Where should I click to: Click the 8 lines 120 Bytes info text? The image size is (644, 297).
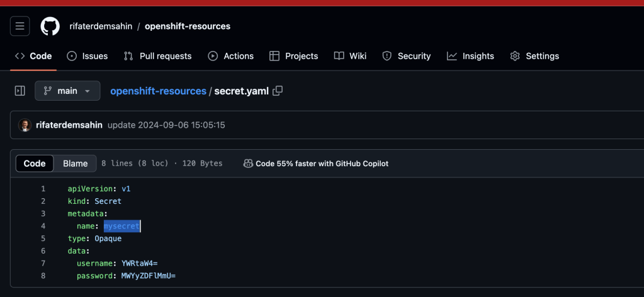pyautogui.click(x=162, y=164)
